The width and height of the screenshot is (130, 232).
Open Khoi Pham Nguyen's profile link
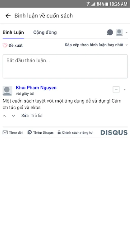(36, 88)
